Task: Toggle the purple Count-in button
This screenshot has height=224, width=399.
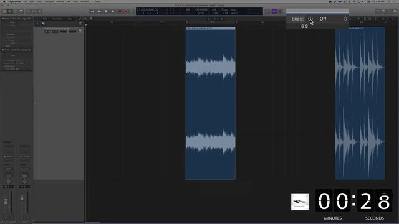Action: pyautogui.click(x=274, y=11)
